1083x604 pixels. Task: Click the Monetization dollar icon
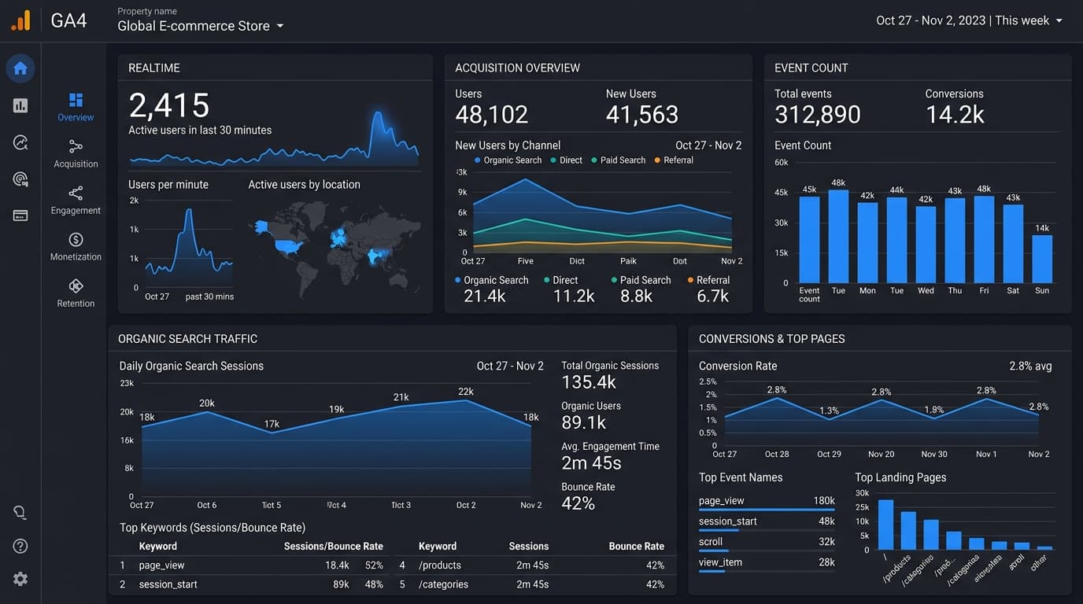click(76, 239)
